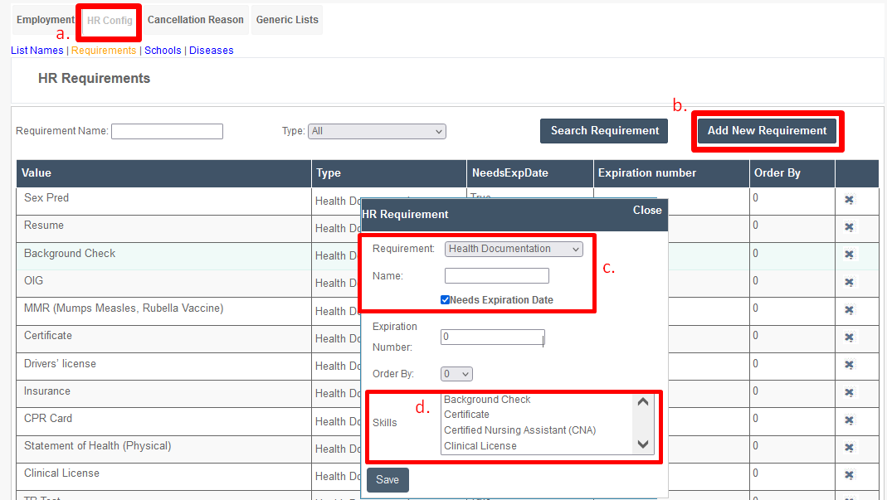
Task: Save the HR Requirement dialog
Action: (387, 479)
